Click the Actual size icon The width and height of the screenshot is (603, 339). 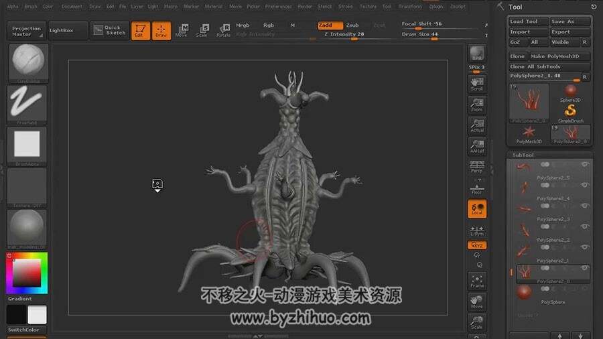[477, 125]
